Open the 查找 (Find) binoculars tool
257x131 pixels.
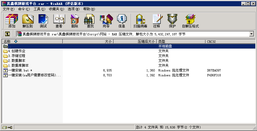pyautogui.click(x=90, y=21)
